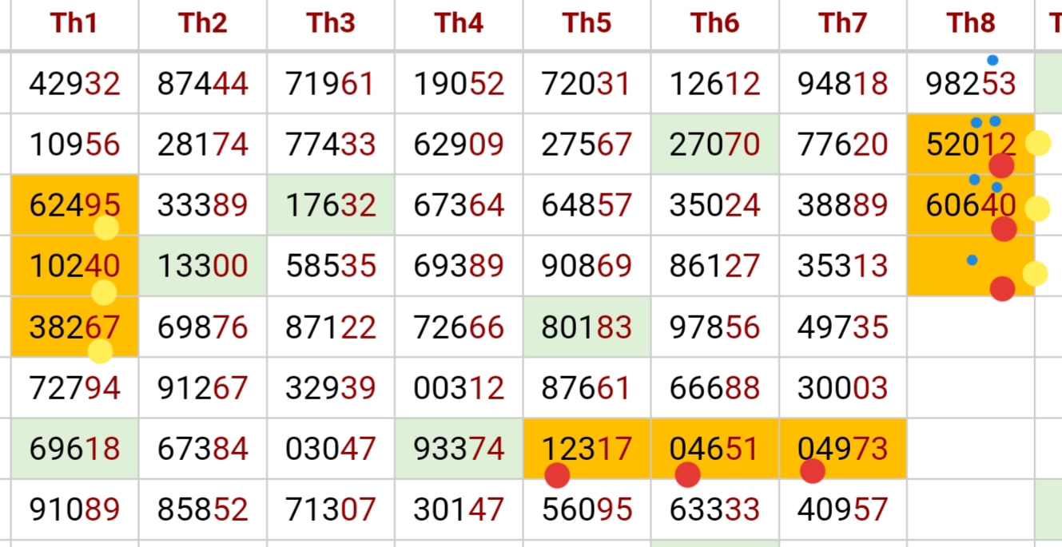Click green cell 13300
Image resolution: width=1062 pixels, height=547 pixels.
pos(202,266)
